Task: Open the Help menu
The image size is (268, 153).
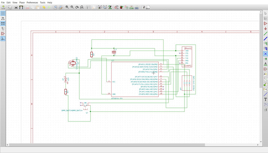Action: click(50, 3)
